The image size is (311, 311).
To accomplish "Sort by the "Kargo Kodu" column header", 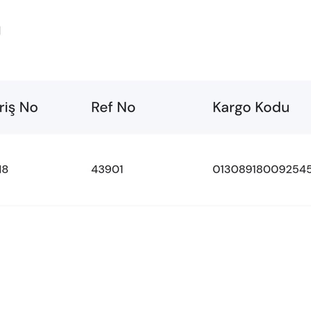I will point(251,107).
